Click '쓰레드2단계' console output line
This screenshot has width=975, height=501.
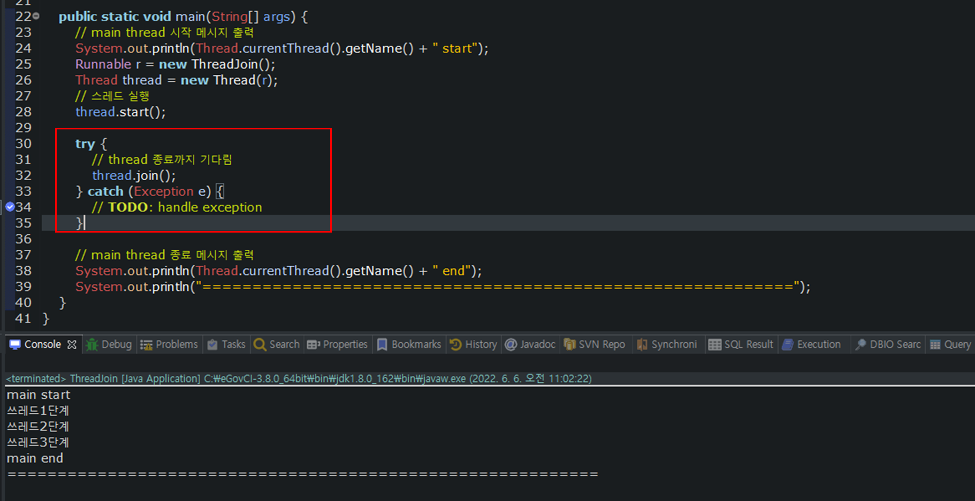pyautogui.click(x=38, y=427)
